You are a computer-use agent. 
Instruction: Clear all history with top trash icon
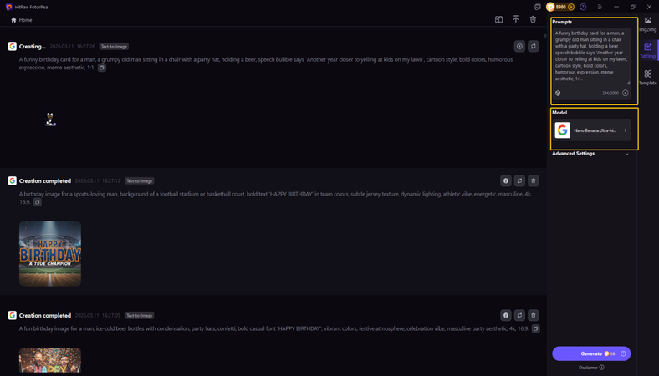coord(533,19)
